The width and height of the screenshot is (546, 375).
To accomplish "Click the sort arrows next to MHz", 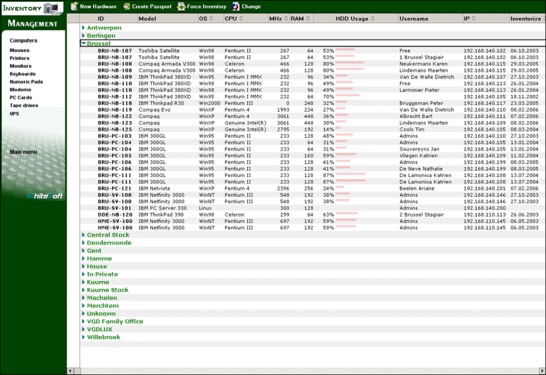I will [x=286, y=19].
